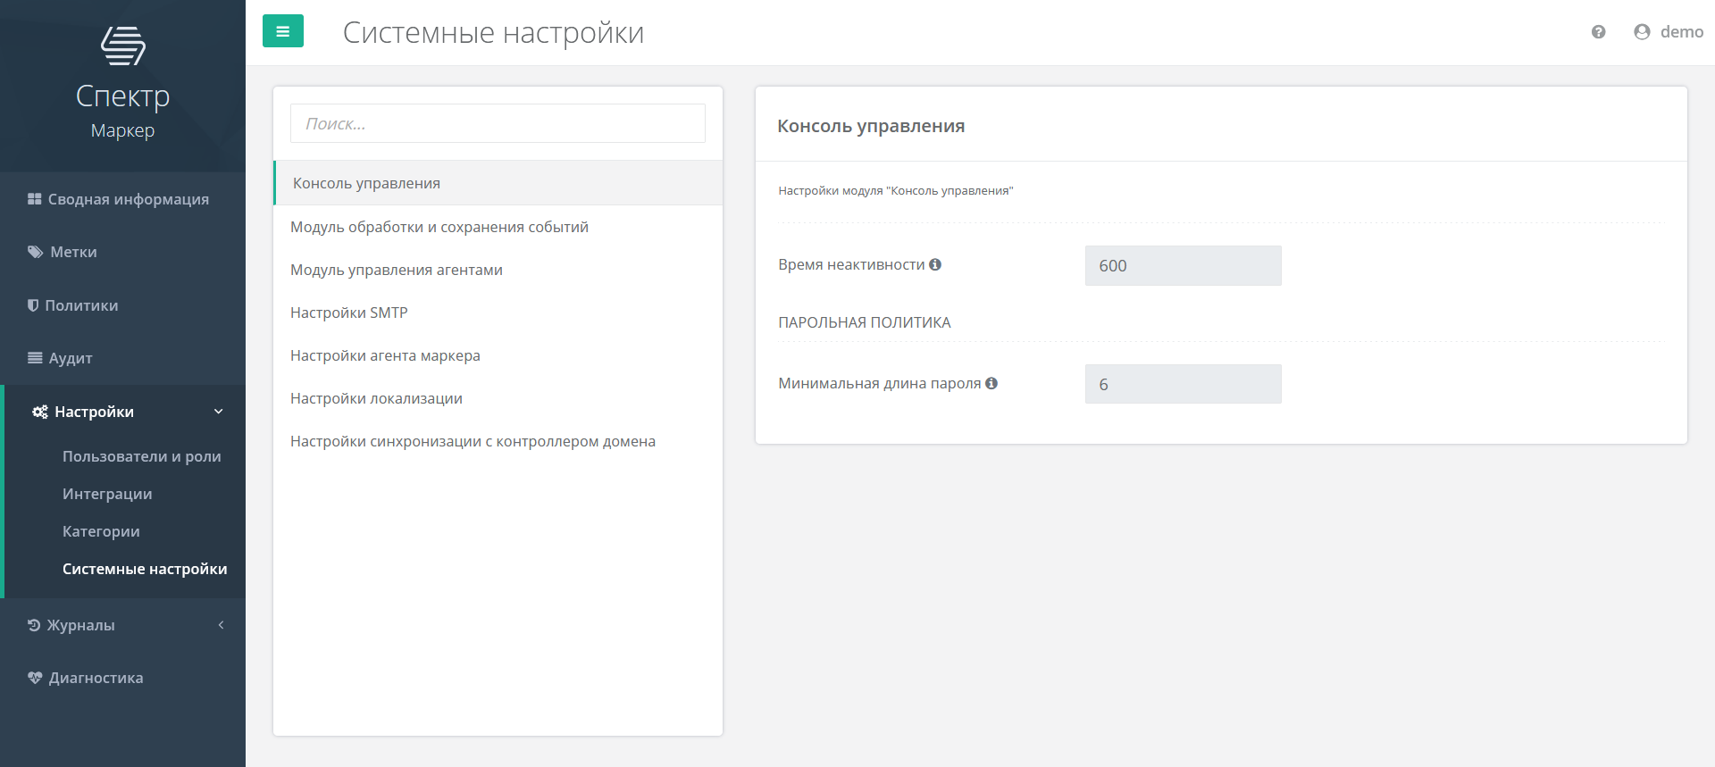
Task: Click the Время неактивности value field
Action: point(1183,266)
